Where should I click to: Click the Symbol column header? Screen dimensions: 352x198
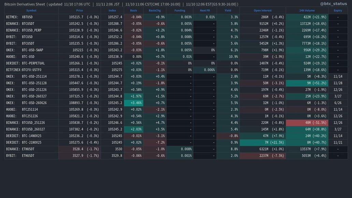pos(31,11)
